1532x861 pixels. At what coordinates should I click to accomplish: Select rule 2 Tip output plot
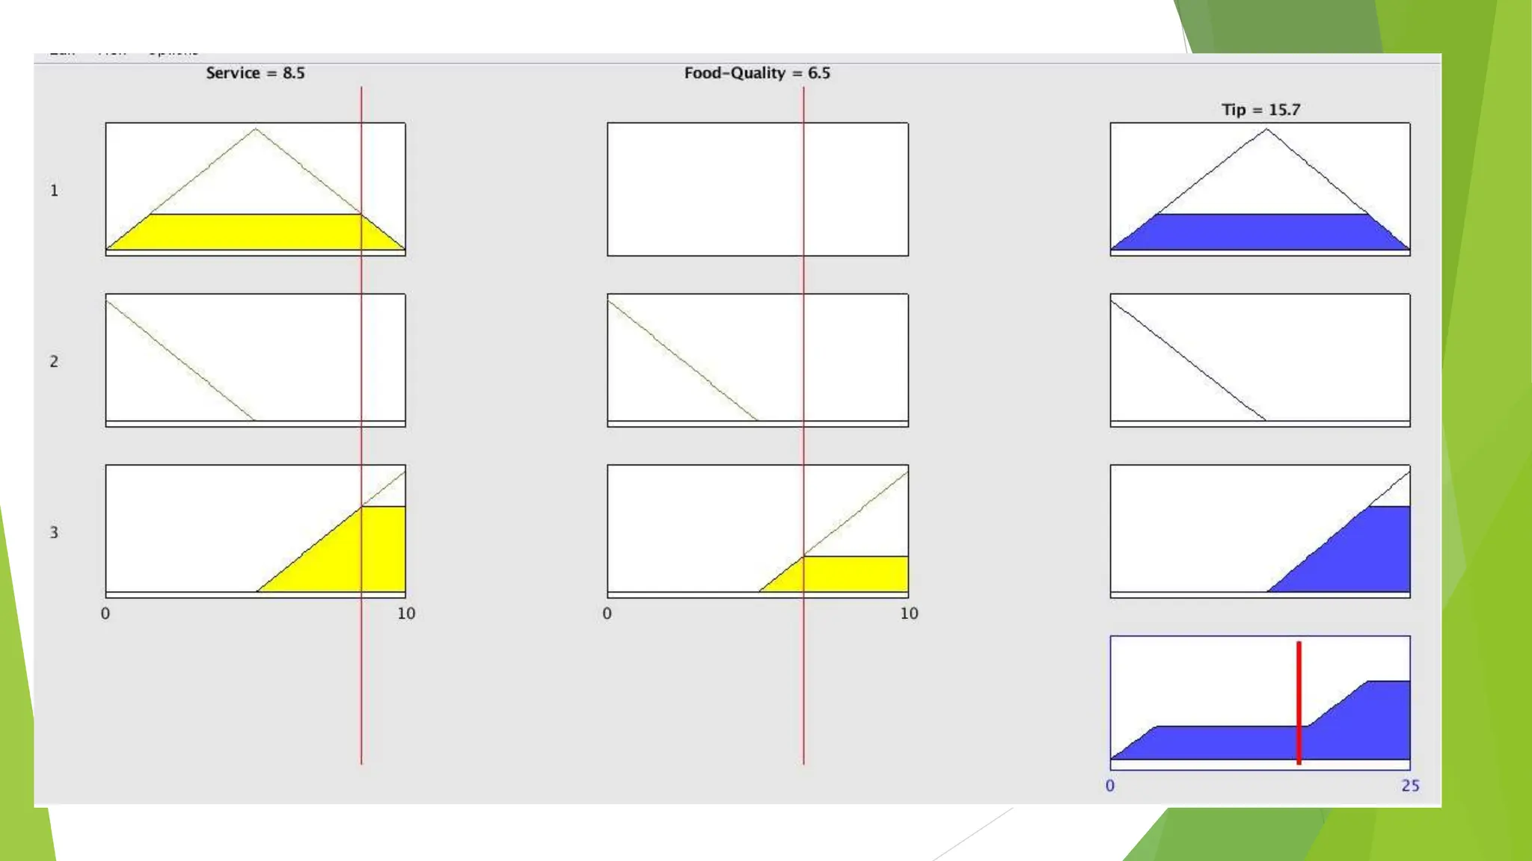pos(1260,360)
